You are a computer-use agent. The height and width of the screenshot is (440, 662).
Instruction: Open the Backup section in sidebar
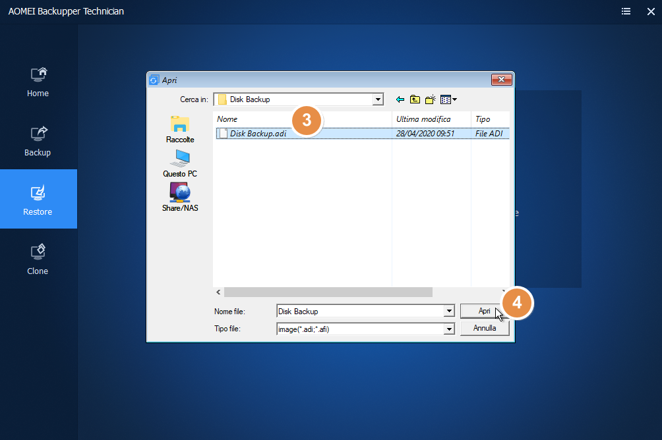click(38, 142)
